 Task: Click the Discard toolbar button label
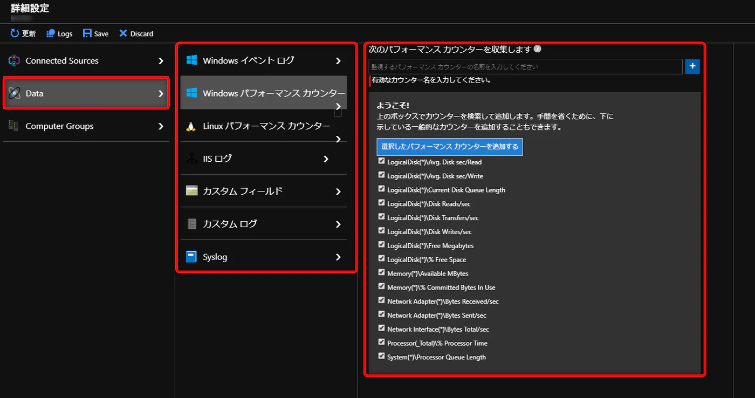coord(142,33)
